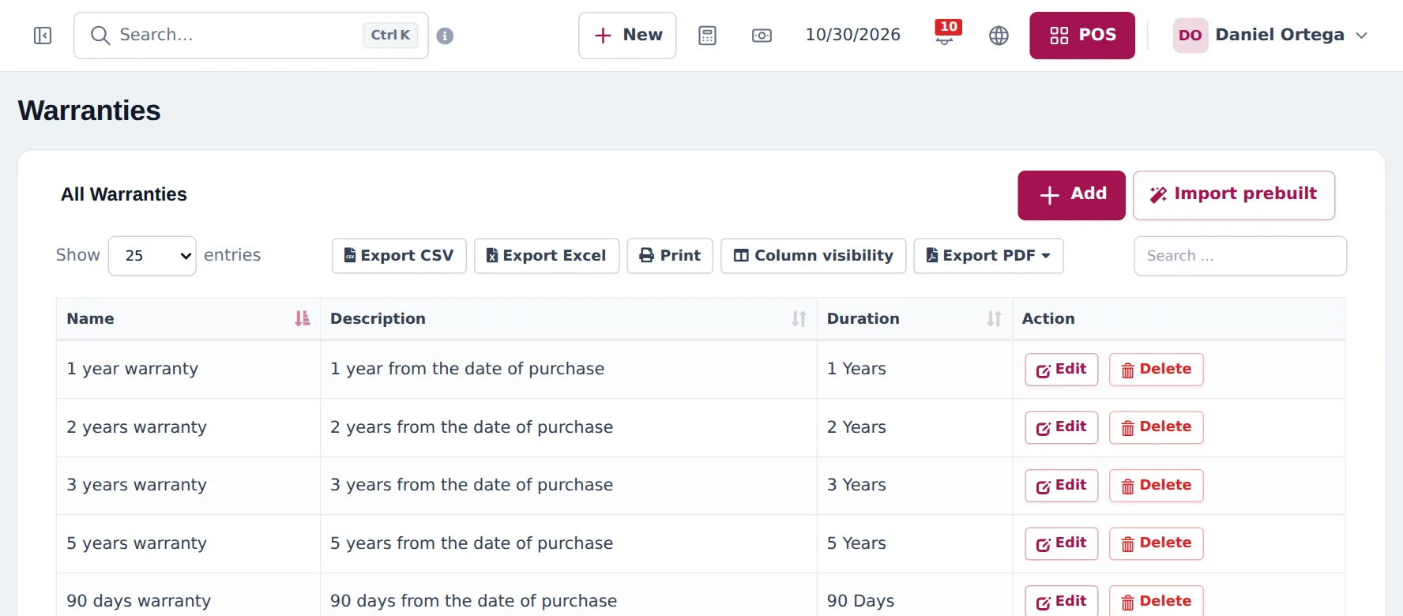The height and width of the screenshot is (616, 1403).
Task: Open POS screen
Action: pos(1081,36)
